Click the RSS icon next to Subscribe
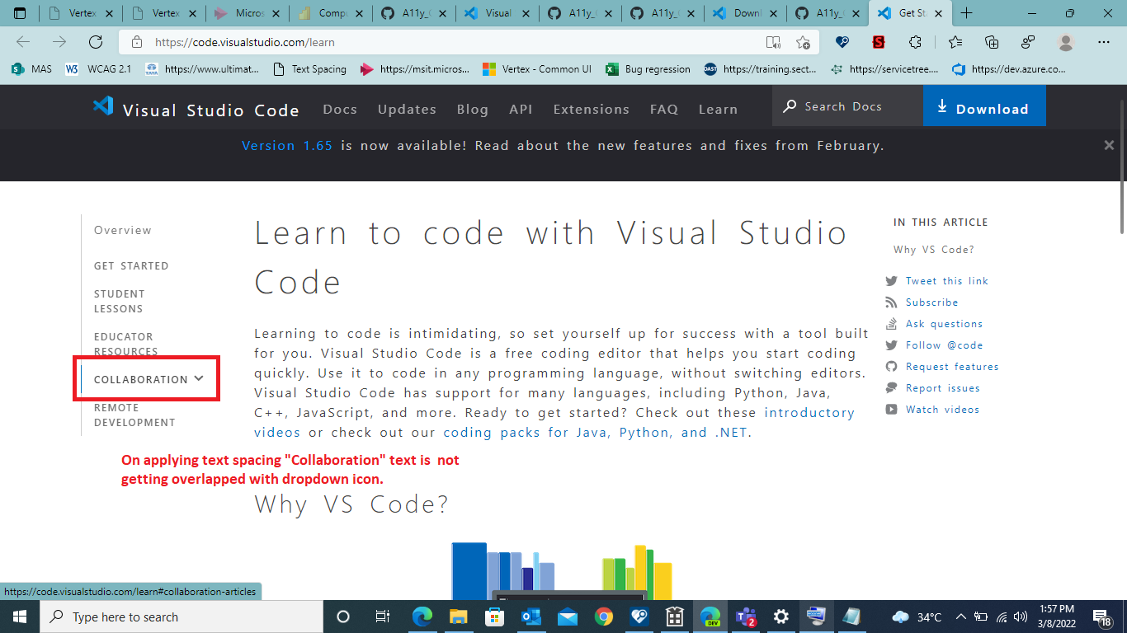Screen dimensions: 1127x633 892,302
